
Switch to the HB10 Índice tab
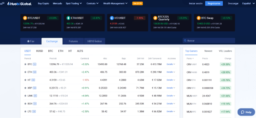(x=94, y=41)
